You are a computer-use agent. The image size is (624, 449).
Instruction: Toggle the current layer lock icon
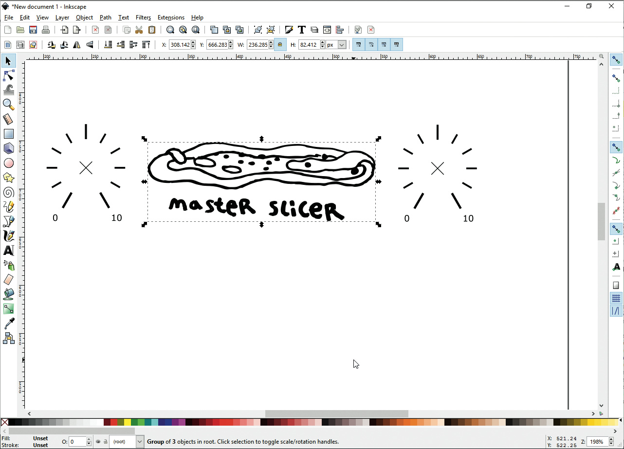coord(105,442)
